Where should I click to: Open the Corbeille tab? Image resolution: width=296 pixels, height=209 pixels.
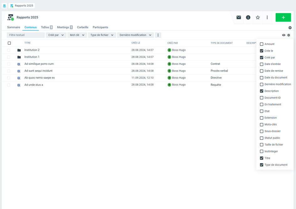83,28
